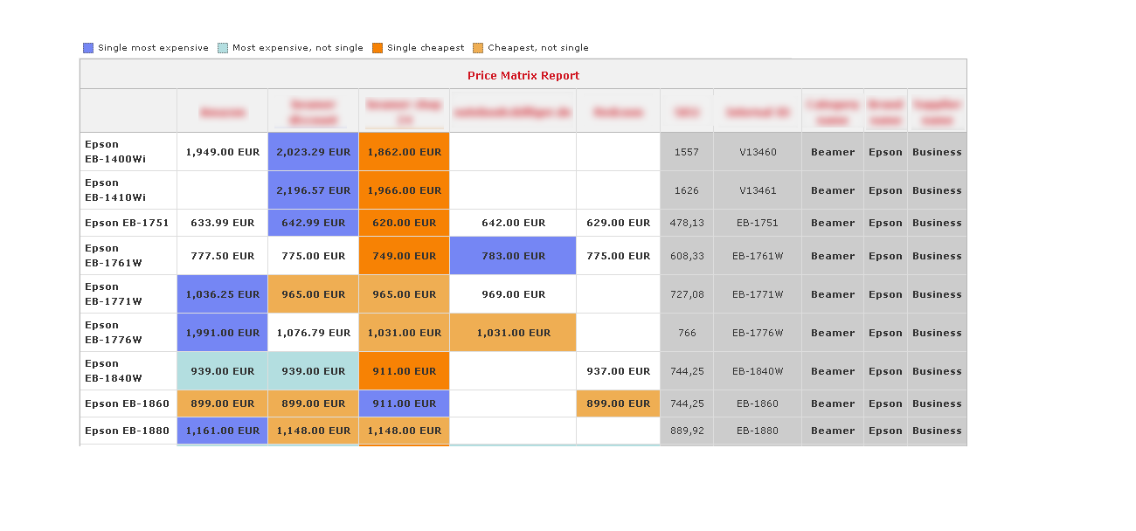Screen dimensions: 1136x531
Task: Click the 1,966.00 EUR price cell
Action: pyautogui.click(x=405, y=190)
